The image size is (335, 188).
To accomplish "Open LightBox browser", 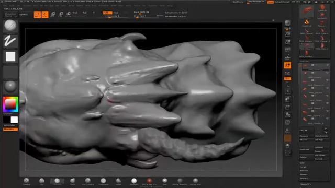I will click(x=23, y=15).
